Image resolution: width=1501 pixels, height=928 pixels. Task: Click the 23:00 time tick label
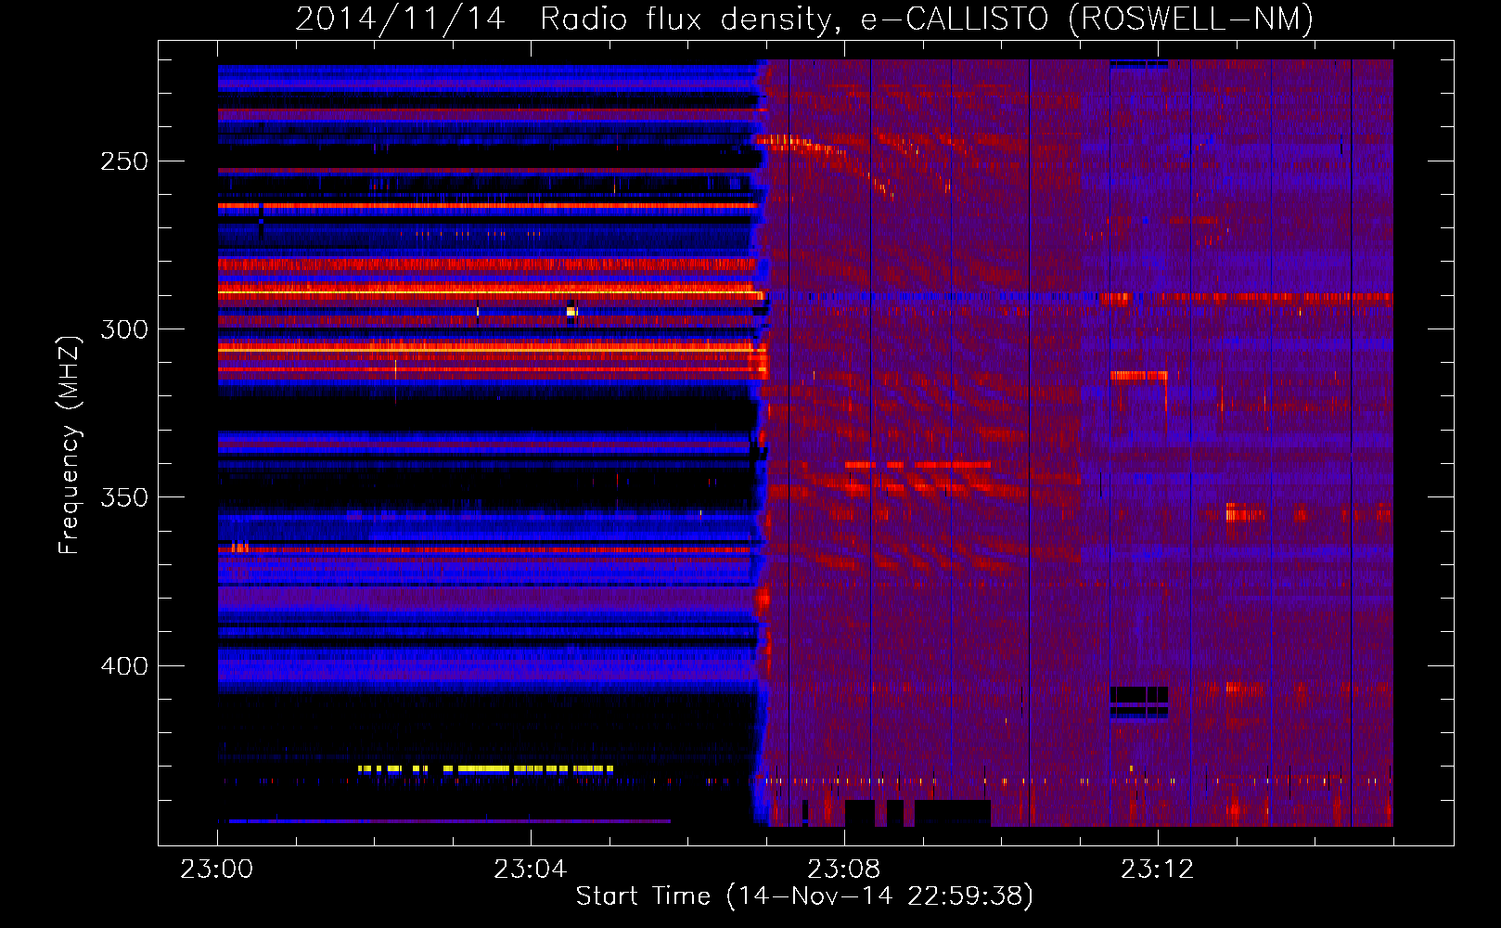coord(217,869)
